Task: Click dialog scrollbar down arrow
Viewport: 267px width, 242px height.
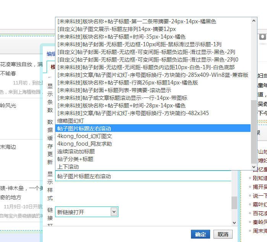Action: coord(234,223)
